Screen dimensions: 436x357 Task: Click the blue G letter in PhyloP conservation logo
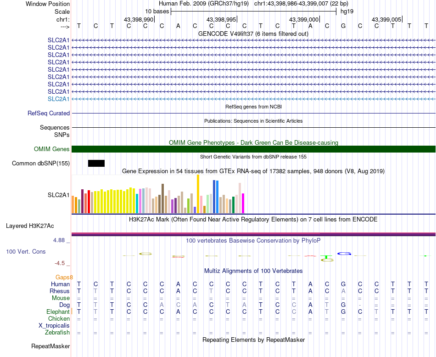tap(344, 254)
